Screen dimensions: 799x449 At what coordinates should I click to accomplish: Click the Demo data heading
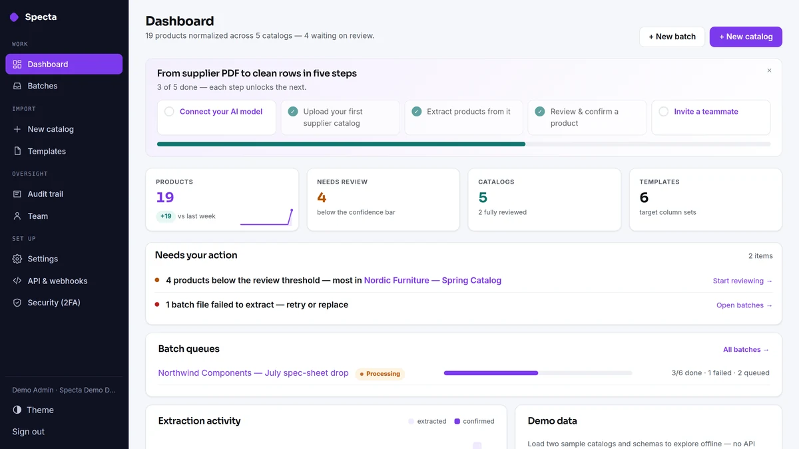(x=552, y=421)
